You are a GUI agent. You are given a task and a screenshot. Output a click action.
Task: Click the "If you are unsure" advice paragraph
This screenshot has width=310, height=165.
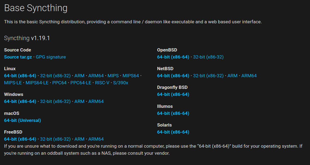pos(153,150)
